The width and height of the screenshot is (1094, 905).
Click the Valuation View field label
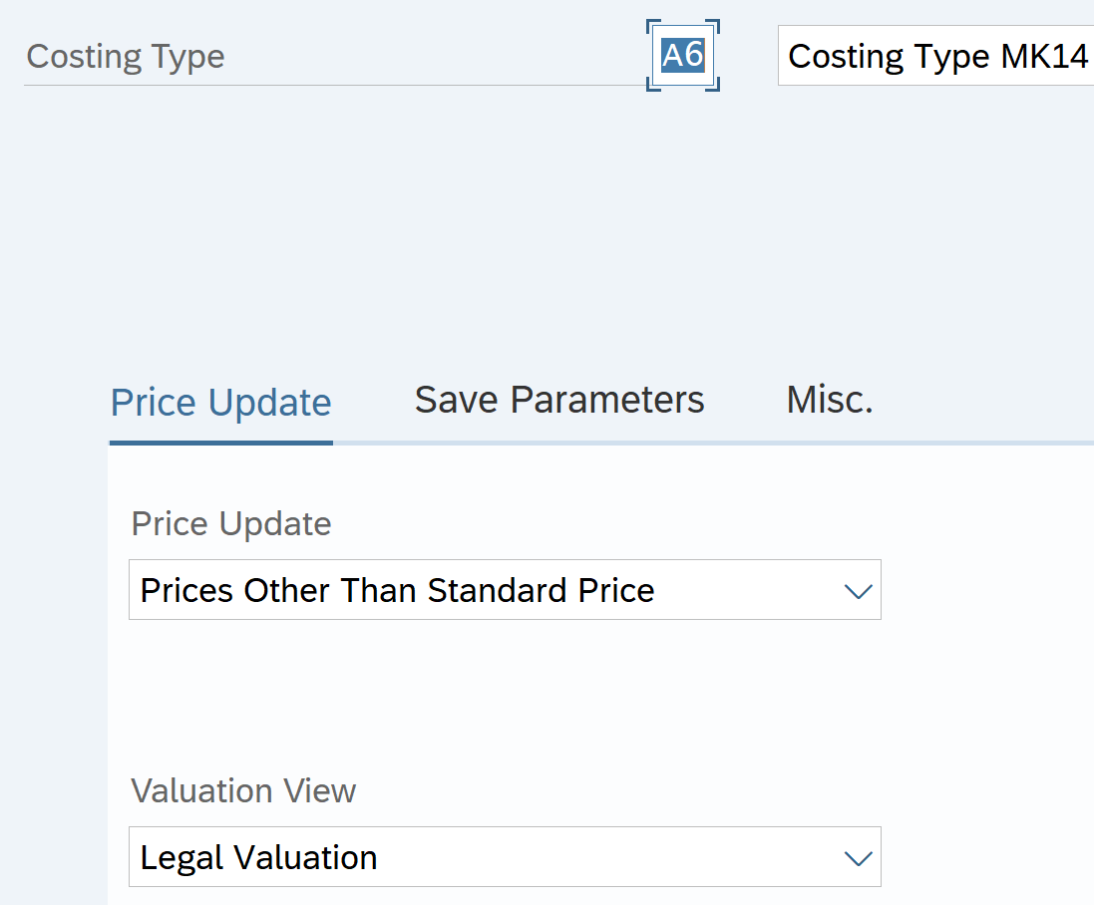243,791
